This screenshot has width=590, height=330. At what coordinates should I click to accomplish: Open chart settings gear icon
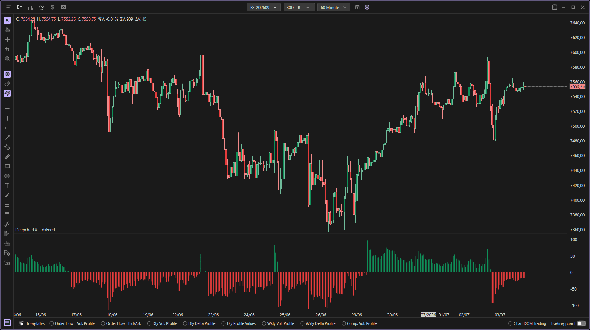click(42, 7)
